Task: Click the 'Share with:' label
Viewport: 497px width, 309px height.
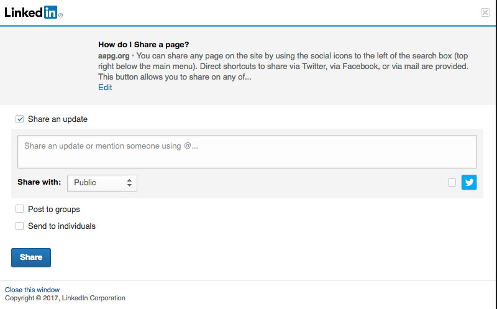Action: [x=39, y=182]
